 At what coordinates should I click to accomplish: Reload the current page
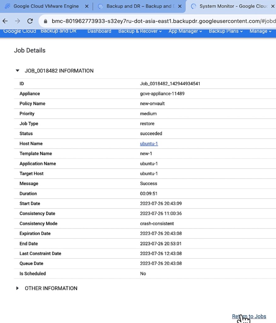point(30,21)
